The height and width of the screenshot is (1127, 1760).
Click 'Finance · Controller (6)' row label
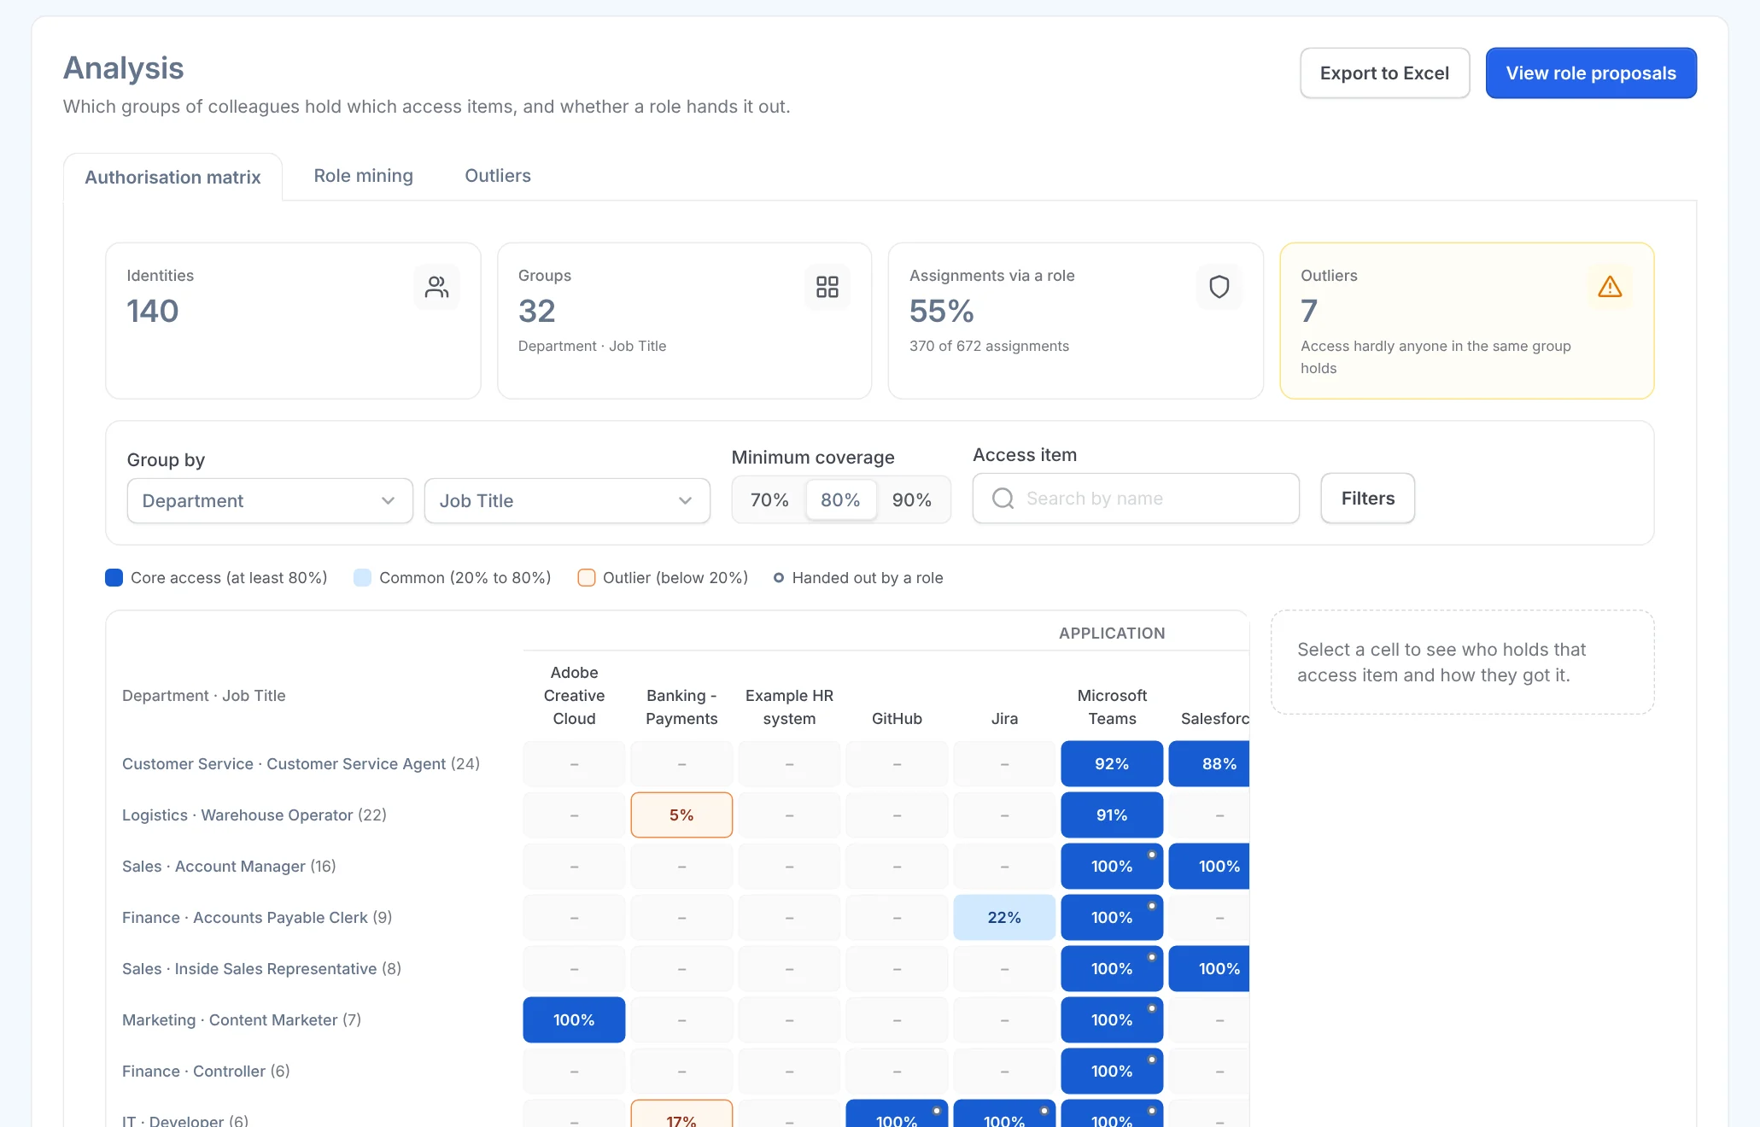click(206, 1072)
